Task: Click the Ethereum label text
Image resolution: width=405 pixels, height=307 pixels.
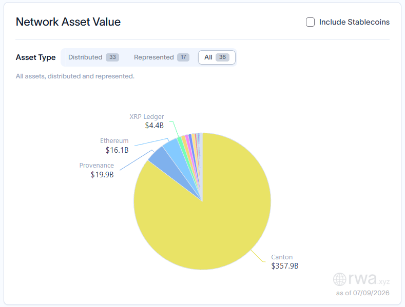Action: pyautogui.click(x=114, y=141)
